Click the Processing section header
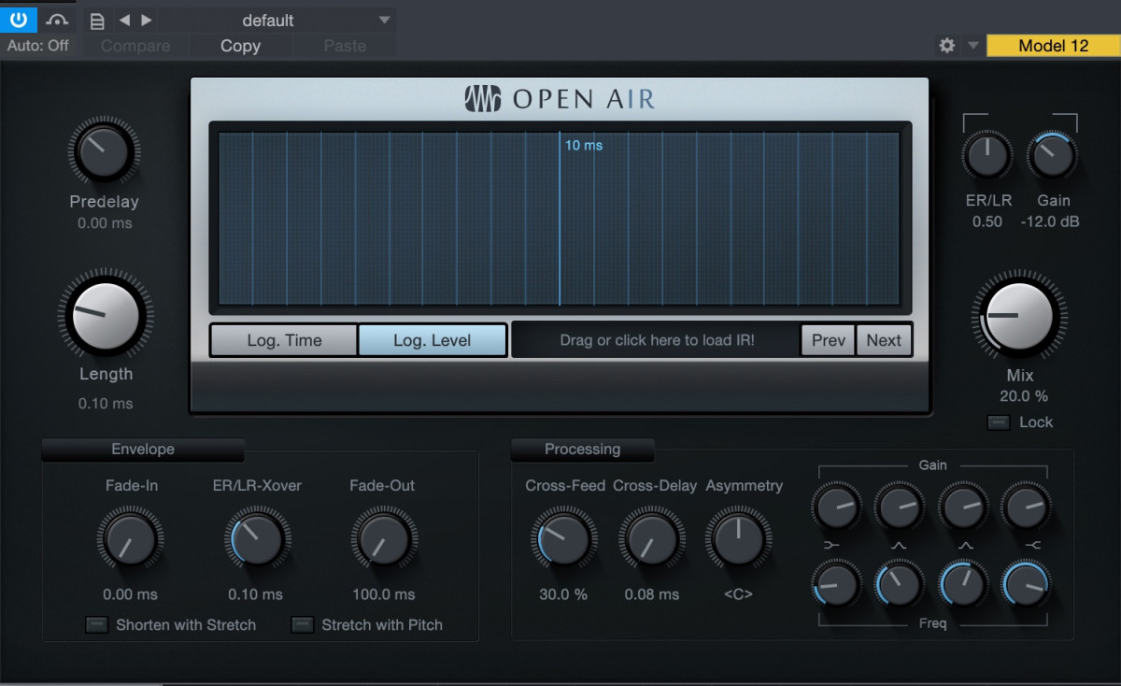 click(583, 450)
